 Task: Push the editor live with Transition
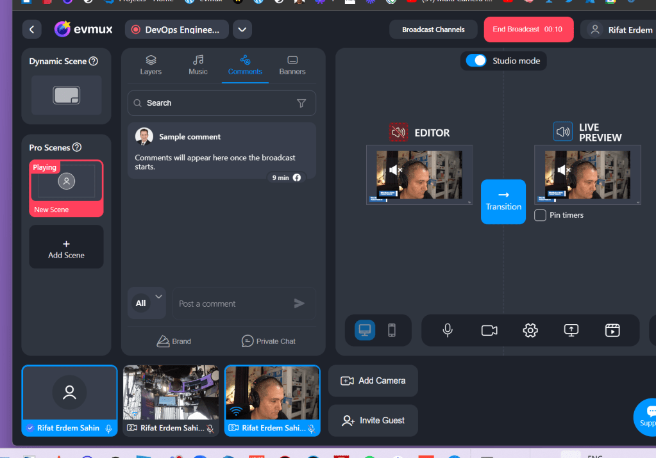(503, 201)
